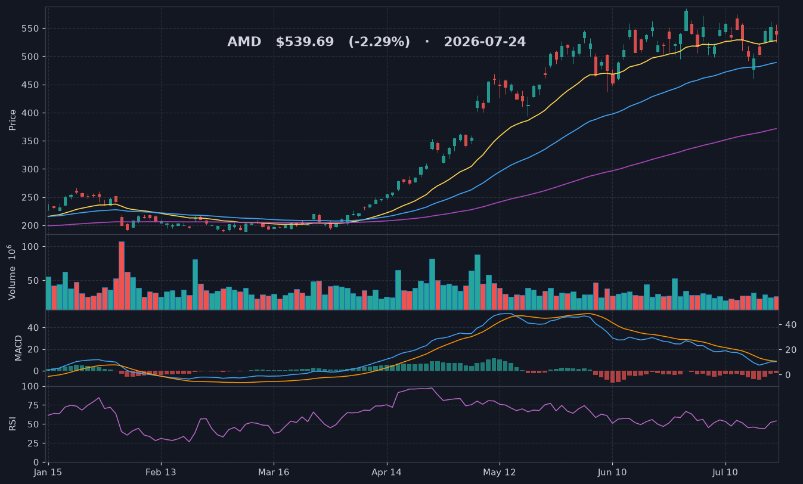
Task: Click the 450 tick on the Price axis
Action: tap(32, 85)
